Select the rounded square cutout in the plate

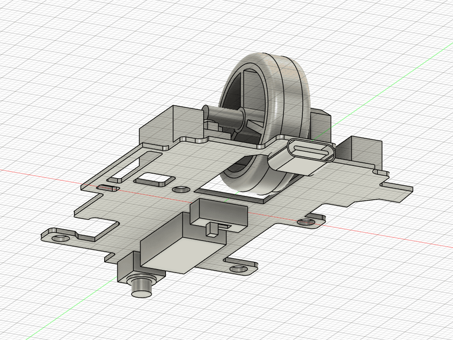tap(154, 179)
